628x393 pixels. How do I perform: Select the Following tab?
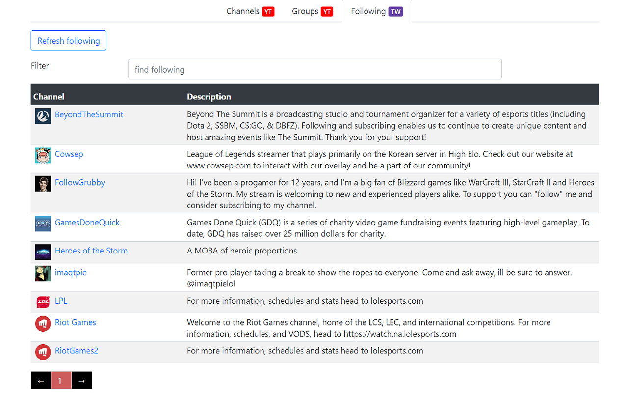pyautogui.click(x=377, y=11)
